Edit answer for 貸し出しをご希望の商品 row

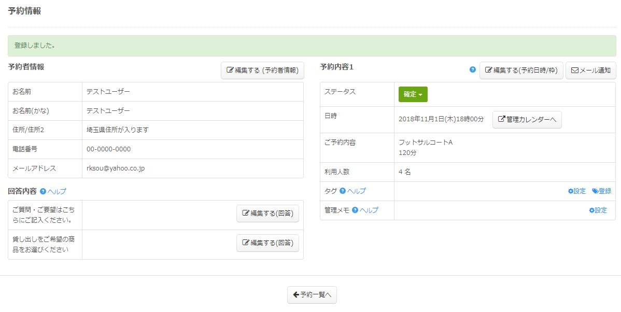pyautogui.click(x=267, y=243)
